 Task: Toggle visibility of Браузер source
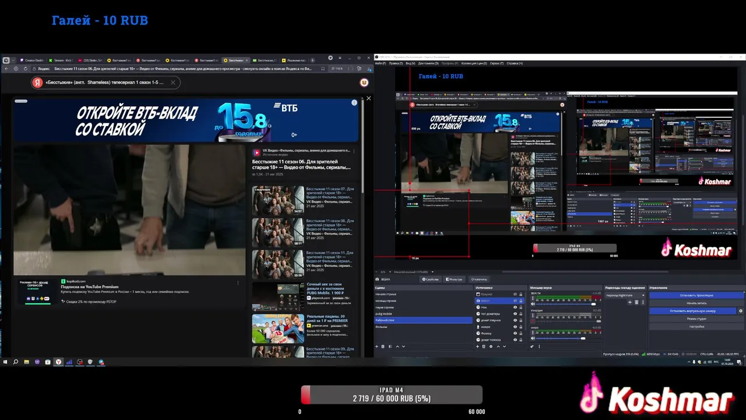click(515, 294)
